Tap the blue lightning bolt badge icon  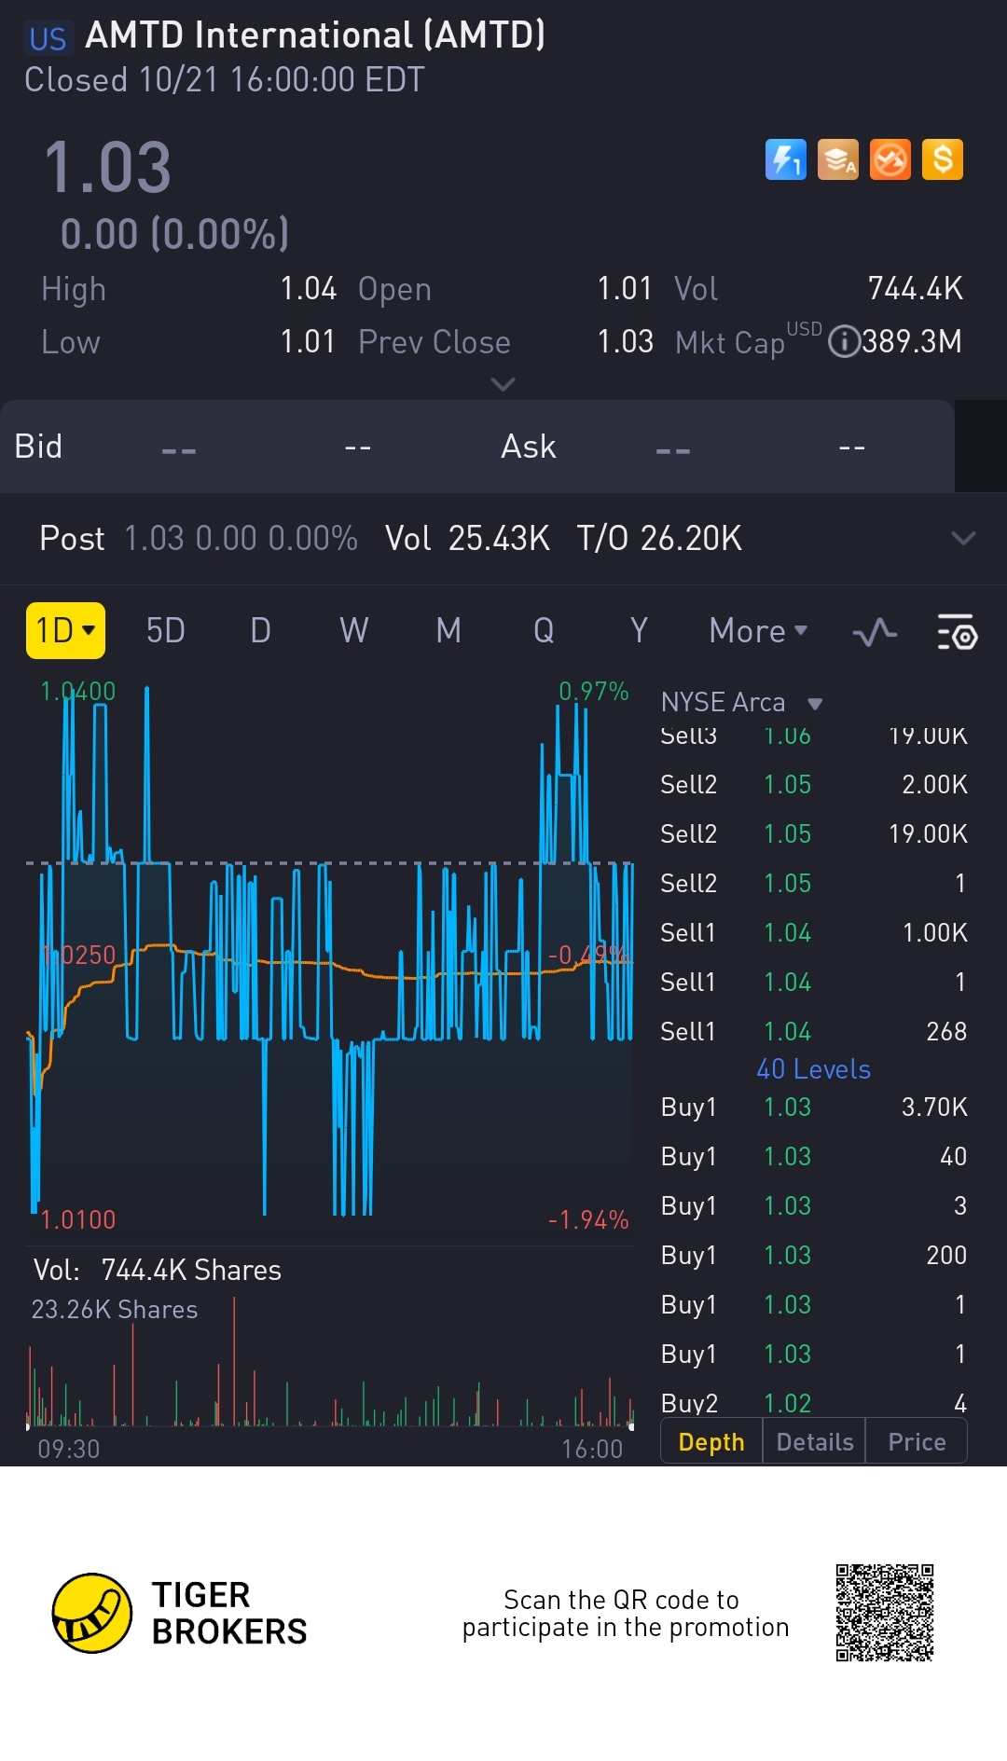(x=785, y=159)
